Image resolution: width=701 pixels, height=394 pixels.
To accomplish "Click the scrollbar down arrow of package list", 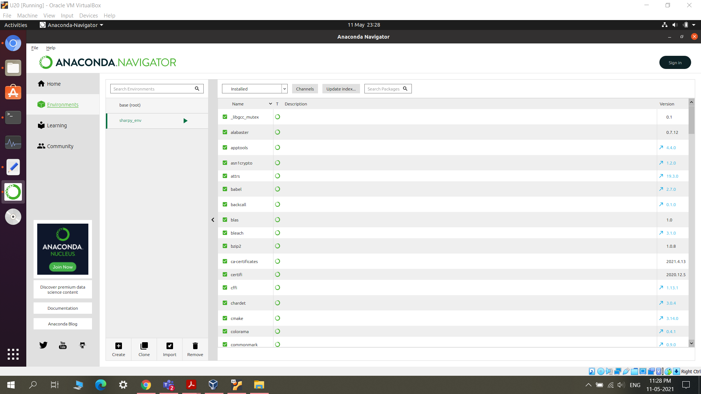I will (x=692, y=343).
